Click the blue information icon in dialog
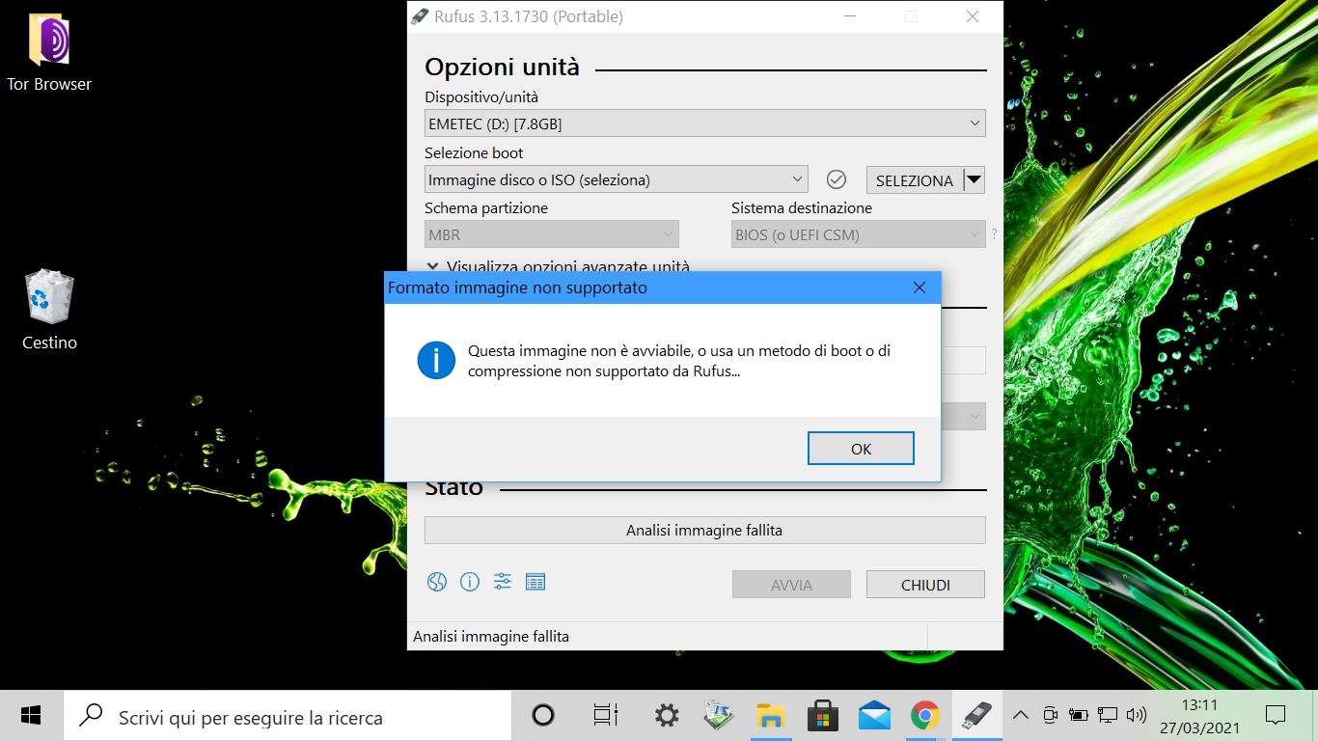 (x=436, y=360)
